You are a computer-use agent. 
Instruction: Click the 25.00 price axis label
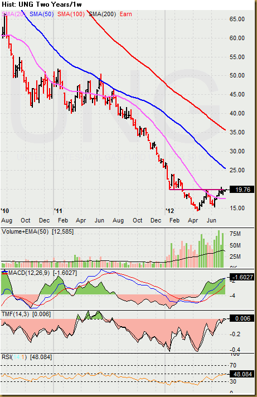237,170
